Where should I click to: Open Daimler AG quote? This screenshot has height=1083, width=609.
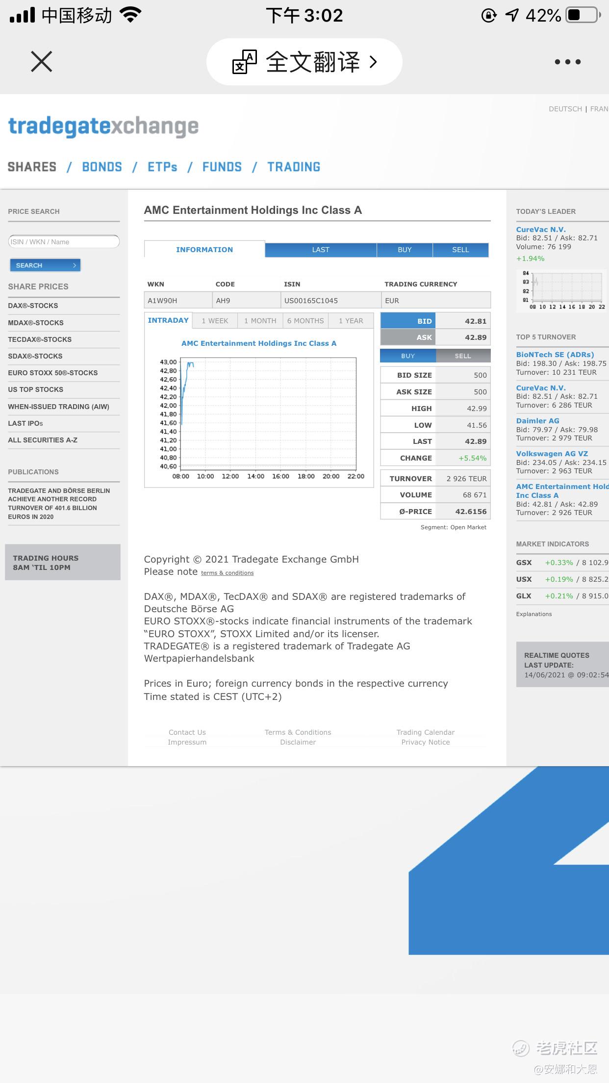(537, 421)
